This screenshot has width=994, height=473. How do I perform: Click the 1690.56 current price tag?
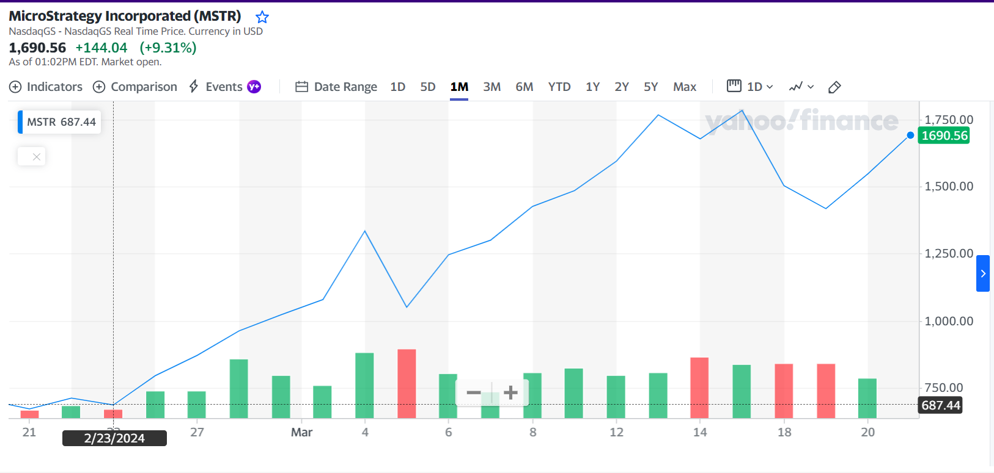tap(944, 135)
